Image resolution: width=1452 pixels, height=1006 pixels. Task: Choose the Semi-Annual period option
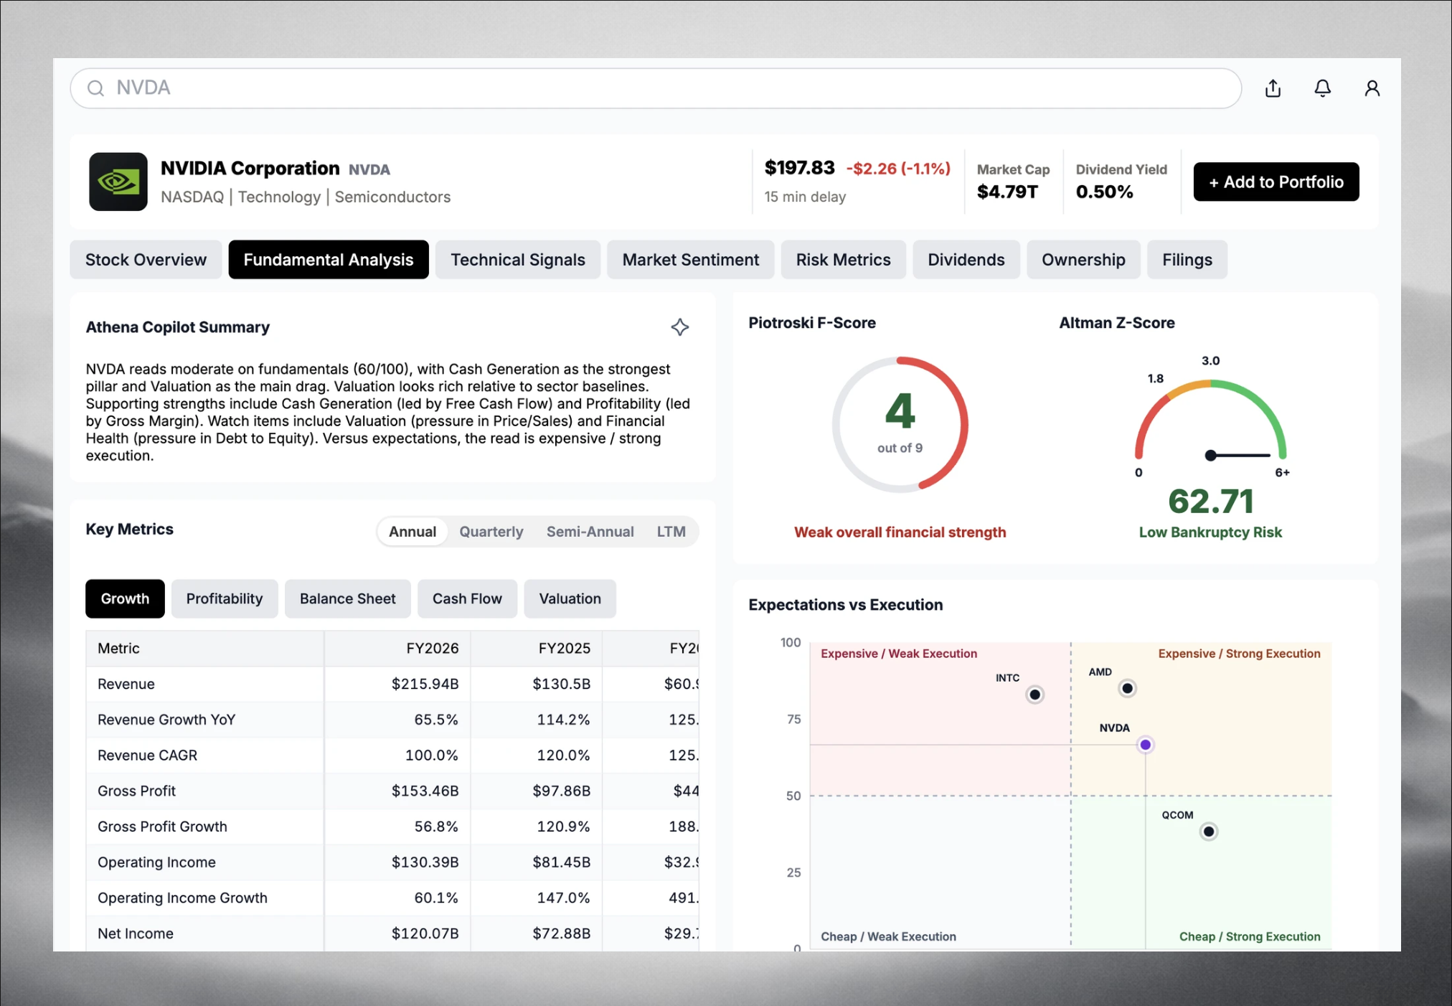[590, 532]
